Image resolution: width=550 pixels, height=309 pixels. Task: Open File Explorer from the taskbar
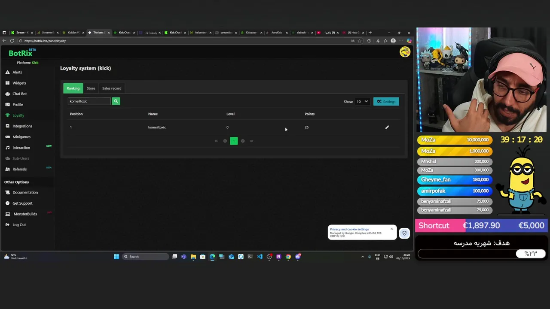[x=193, y=257]
